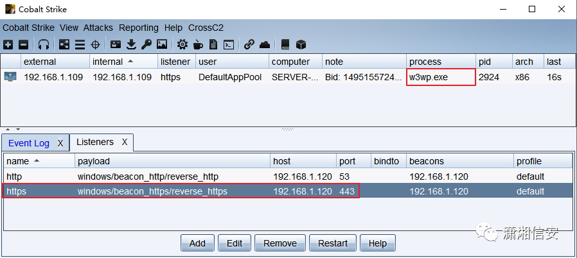Open Listeners via the headphones icon
The height and width of the screenshot is (258, 577).
pos(44,45)
